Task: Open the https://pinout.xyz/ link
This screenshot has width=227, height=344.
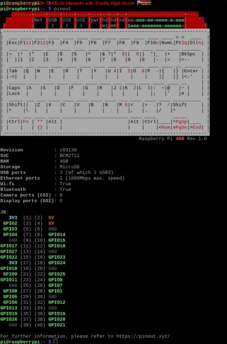Action: point(143,336)
